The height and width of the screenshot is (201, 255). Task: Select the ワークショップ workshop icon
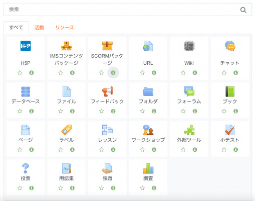tap(148, 130)
